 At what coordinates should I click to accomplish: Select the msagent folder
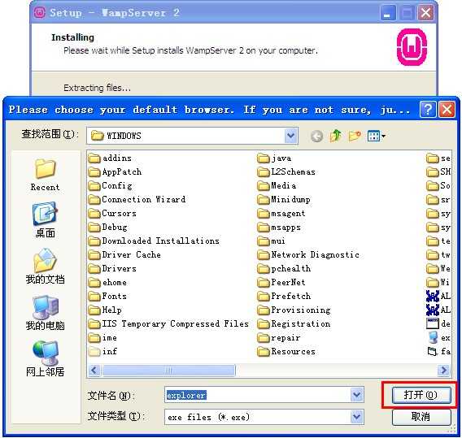(281, 214)
